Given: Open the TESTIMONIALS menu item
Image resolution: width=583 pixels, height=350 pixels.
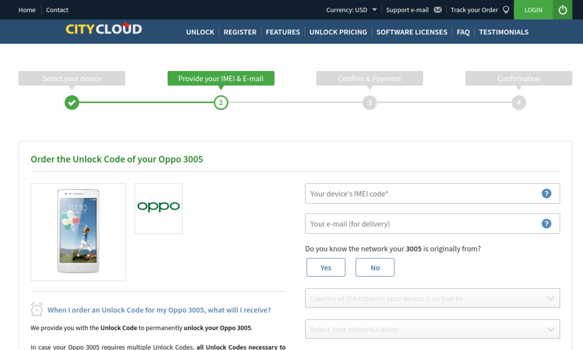Looking at the screenshot, I should click(x=504, y=32).
